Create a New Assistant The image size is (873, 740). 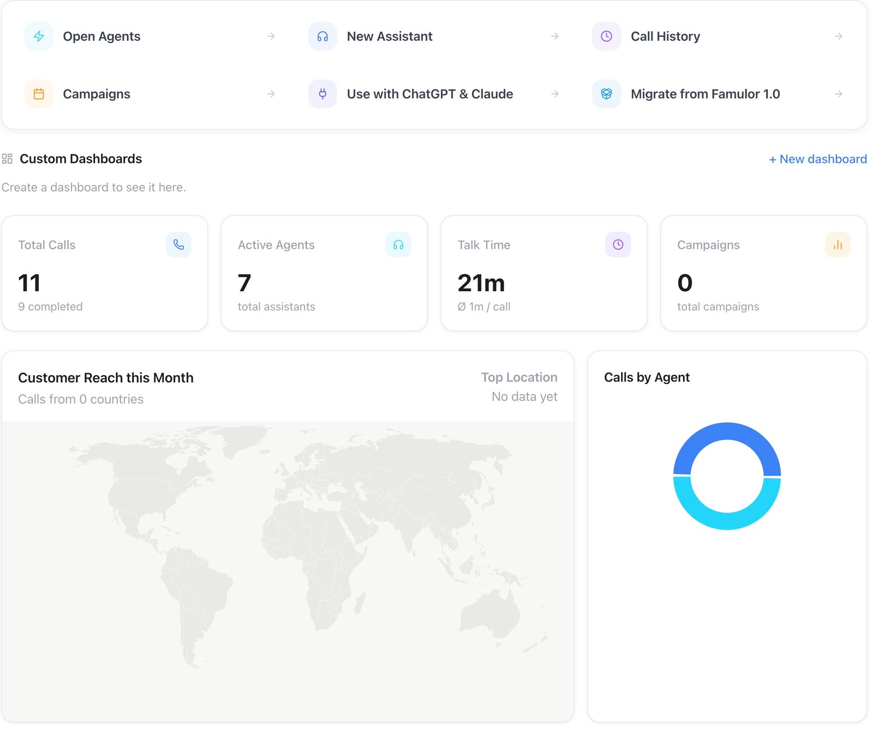[434, 37]
